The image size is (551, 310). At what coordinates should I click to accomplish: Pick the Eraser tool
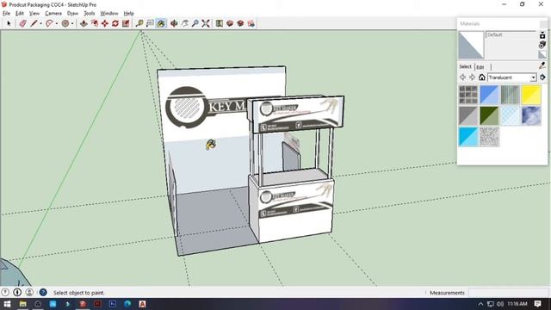pyautogui.click(x=23, y=23)
